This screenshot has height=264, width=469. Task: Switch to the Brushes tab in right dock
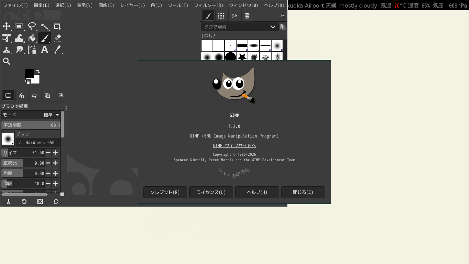pyautogui.click(x=208, y=16)
